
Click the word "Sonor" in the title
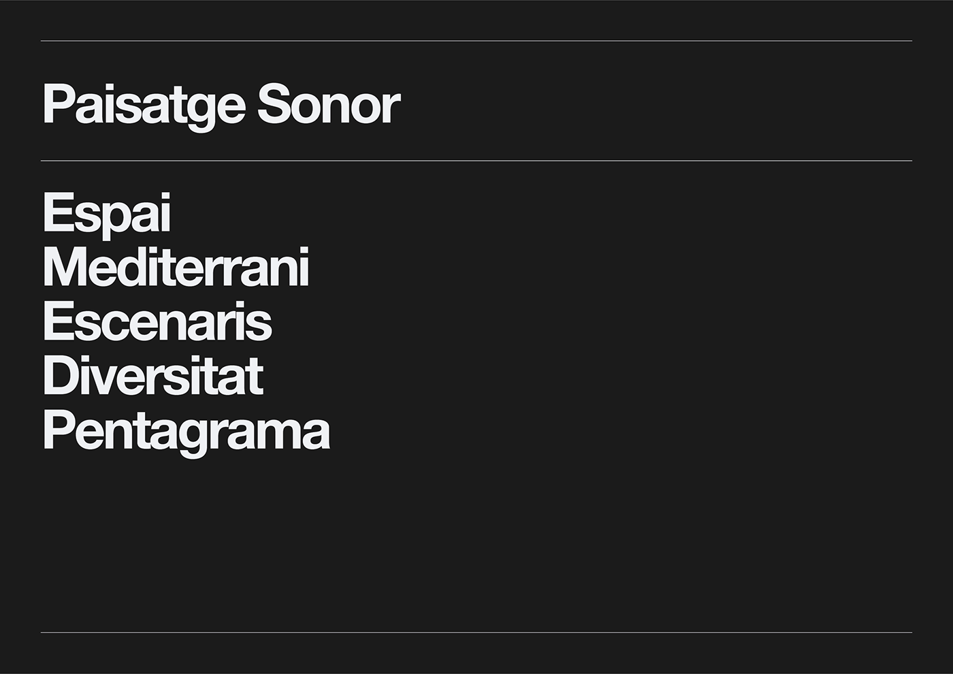click(x=329, y=104)
